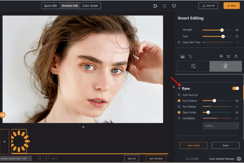Enable the Auto Red-Eye checkbox
The height and width of the screenshot is (163, 244).
point(179,95)
